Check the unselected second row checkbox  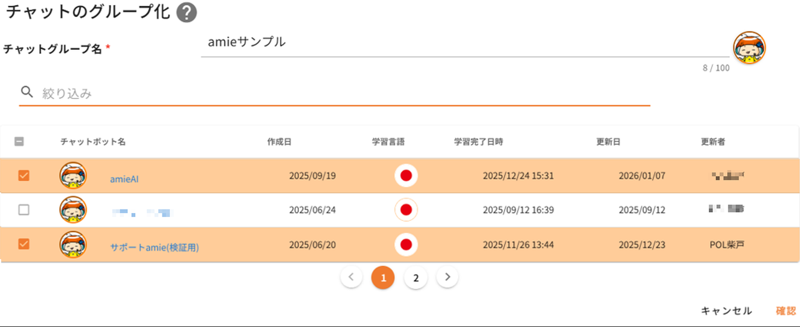pyautogui.click(x=24, y=210)
